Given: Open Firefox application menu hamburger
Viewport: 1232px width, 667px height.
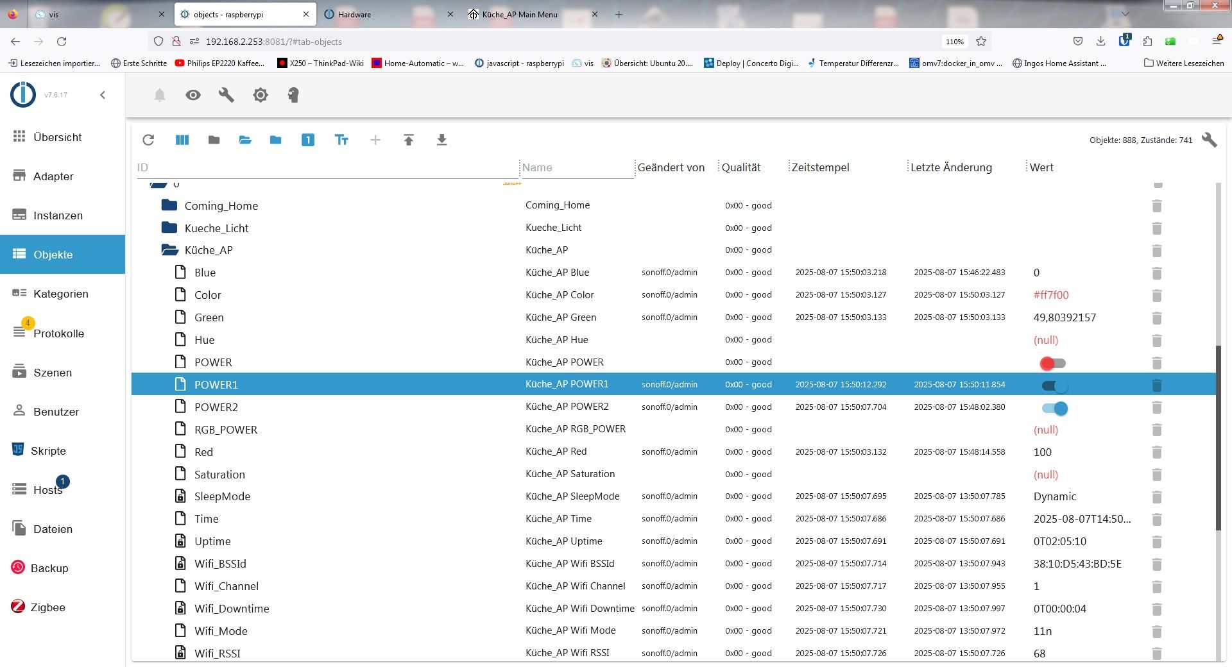Looking at the screenshot, I should click(1217, 40).
